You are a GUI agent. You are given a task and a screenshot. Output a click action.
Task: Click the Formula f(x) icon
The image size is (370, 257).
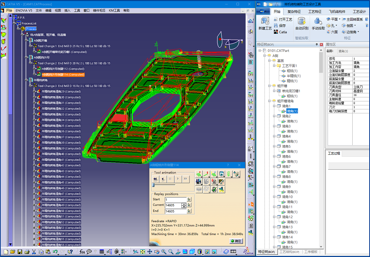tap(82, 252)
